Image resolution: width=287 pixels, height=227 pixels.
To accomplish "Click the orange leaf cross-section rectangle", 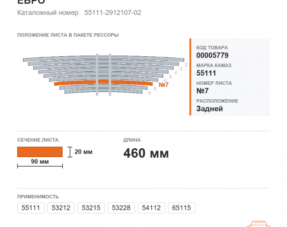I will coord(40,152).
